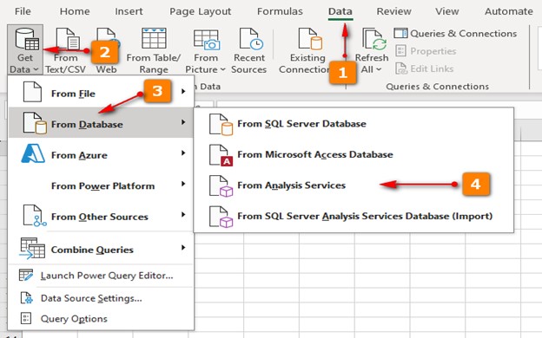The image size is (542, 338).
Task: Select From SQL Server Database
Action: [354, 124]
